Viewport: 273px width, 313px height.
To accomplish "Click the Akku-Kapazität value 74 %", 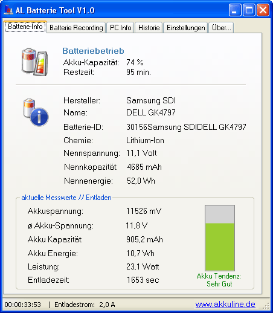I will tap(135, 62).
